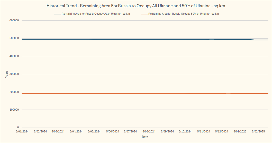Click the chart title text
Screen dimensions: 272x143
136,6
